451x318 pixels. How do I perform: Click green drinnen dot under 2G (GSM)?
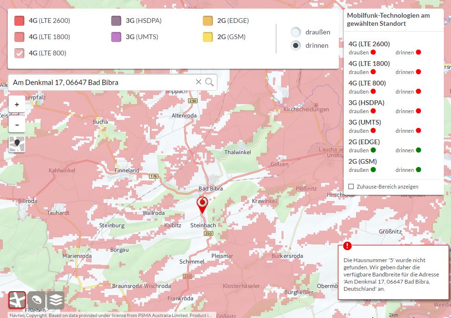419,170
